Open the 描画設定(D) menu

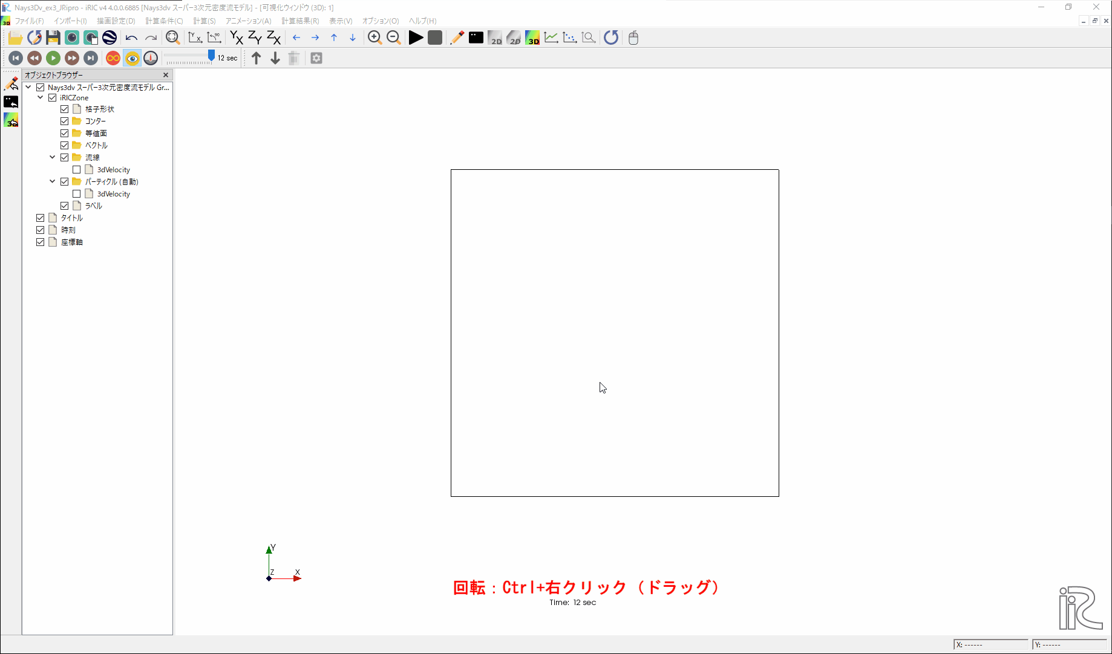(116, 21)
